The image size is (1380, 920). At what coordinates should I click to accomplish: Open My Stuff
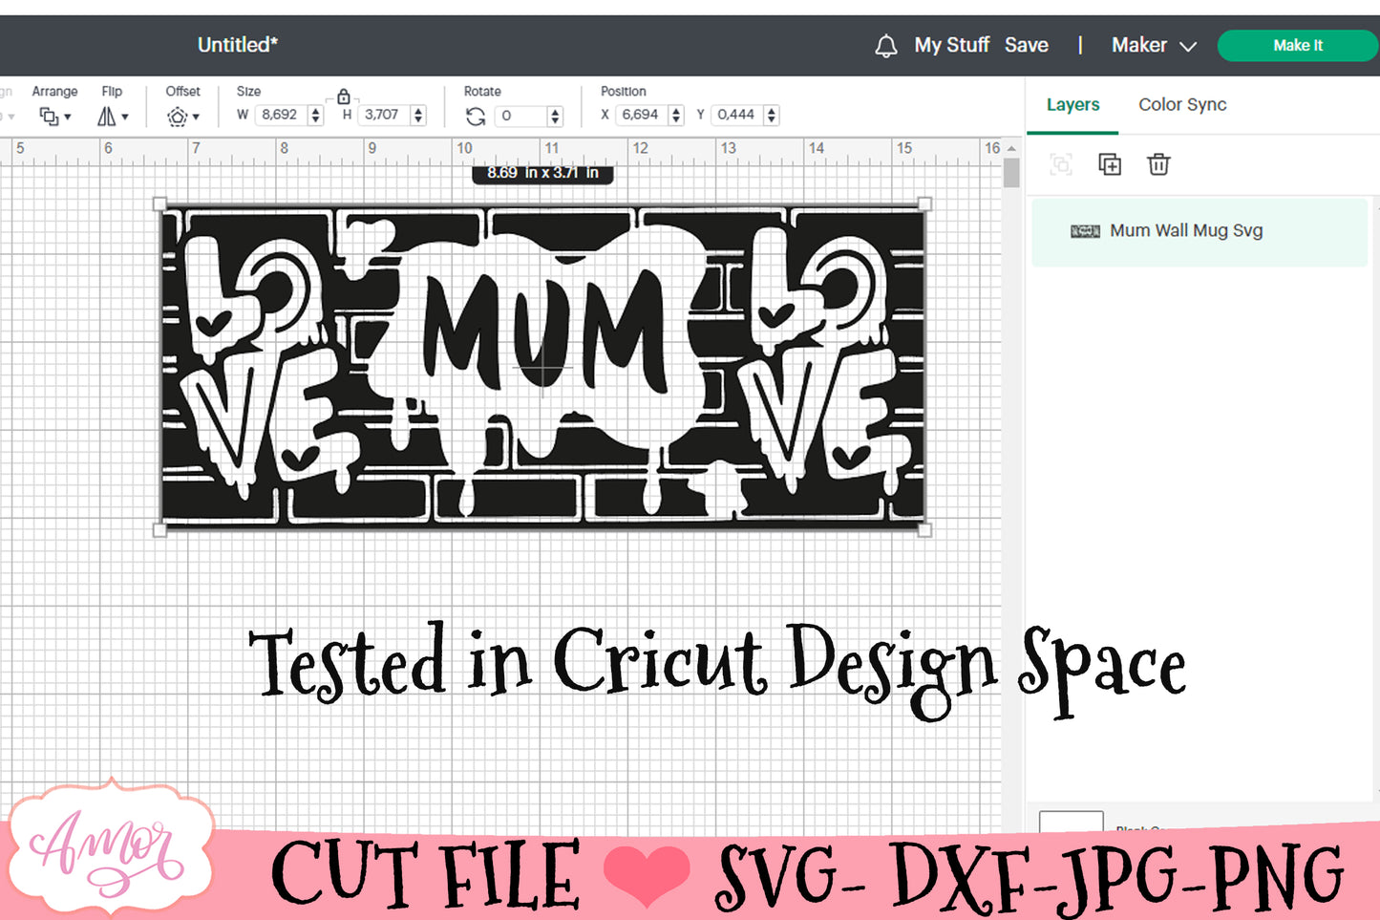tap(951, 45)
